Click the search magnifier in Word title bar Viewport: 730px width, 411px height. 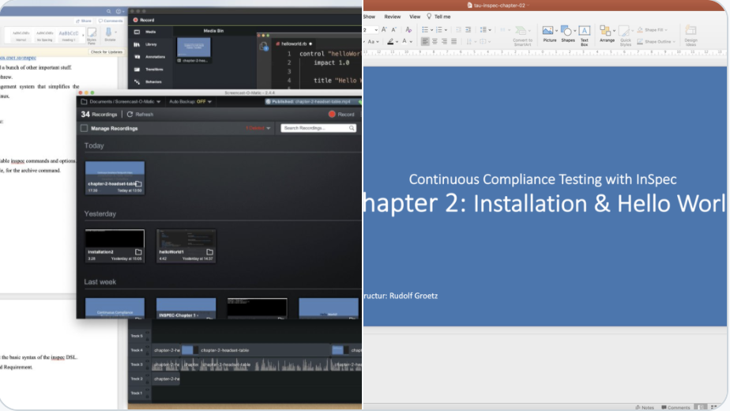pos(108,11)
